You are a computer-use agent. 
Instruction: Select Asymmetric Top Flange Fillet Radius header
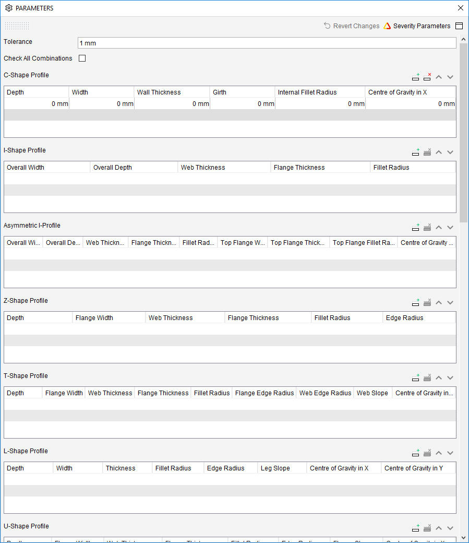coord(364,242)
